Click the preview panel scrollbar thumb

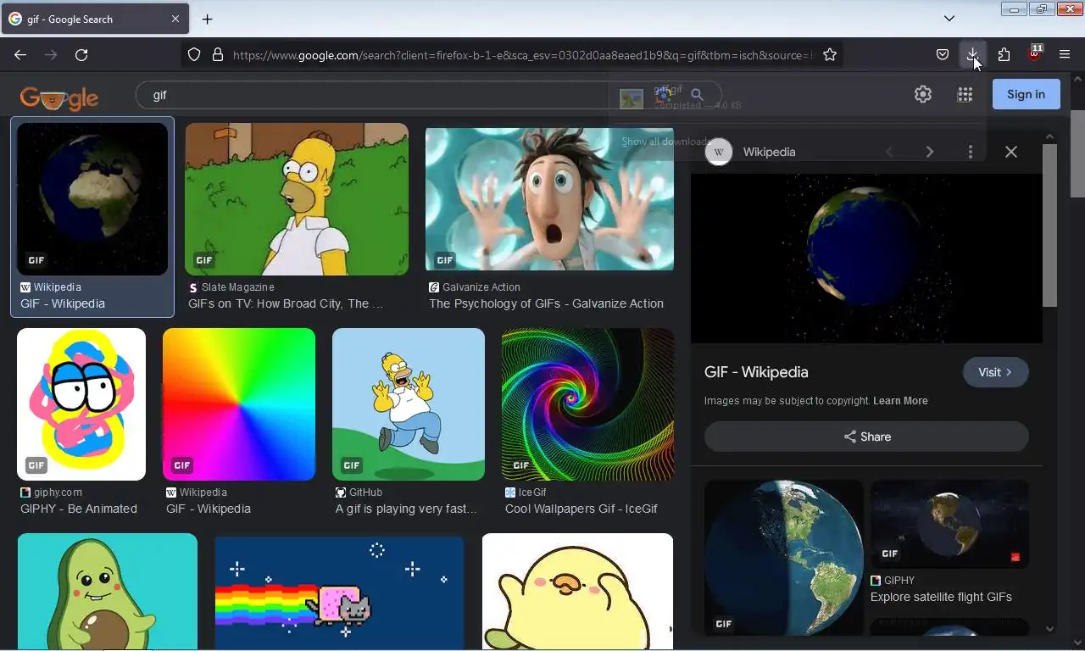pyautogui.click(x=1049, y=225)
